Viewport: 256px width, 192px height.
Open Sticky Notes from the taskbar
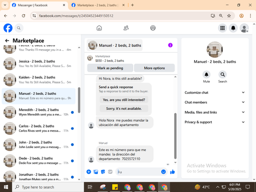coord(115,187)
